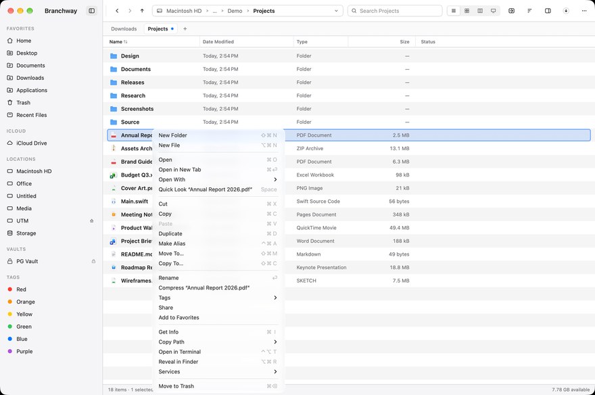Viewport: 595px width, 395px height.
Task: Choose Rename from context menu
Action: [x=218, y=278]
